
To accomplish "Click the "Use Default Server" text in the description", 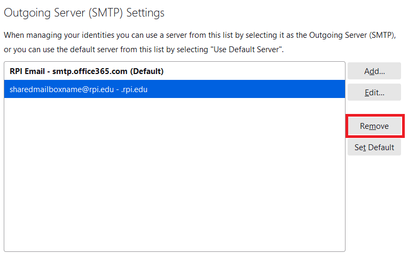I will (x=248, y=50).
